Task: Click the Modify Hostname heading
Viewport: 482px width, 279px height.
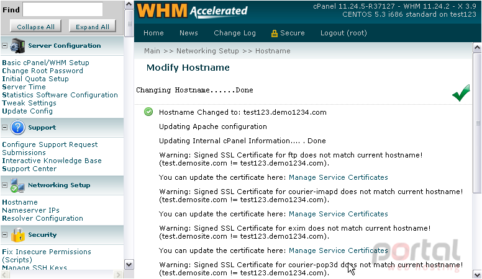Action: tap(188, 68)
